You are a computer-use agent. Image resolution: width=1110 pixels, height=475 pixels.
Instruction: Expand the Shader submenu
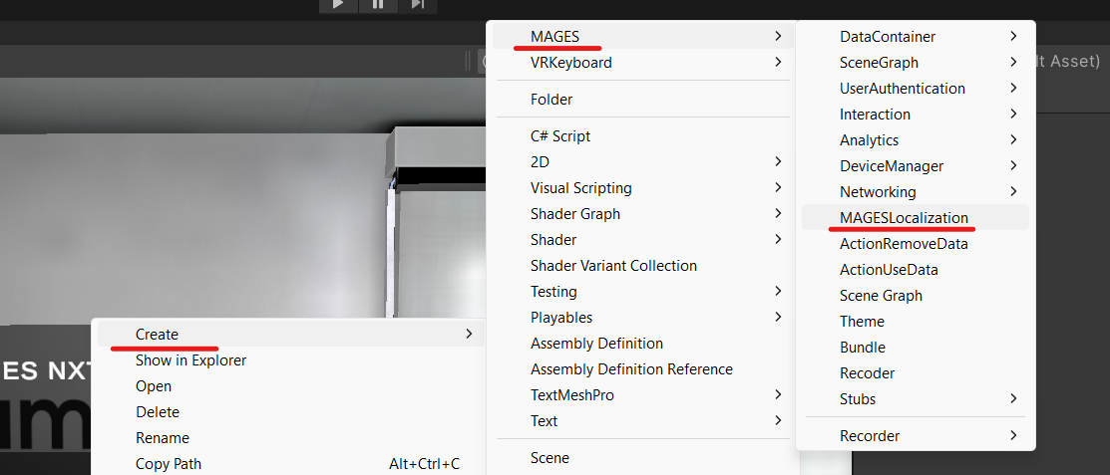(643, 240)
